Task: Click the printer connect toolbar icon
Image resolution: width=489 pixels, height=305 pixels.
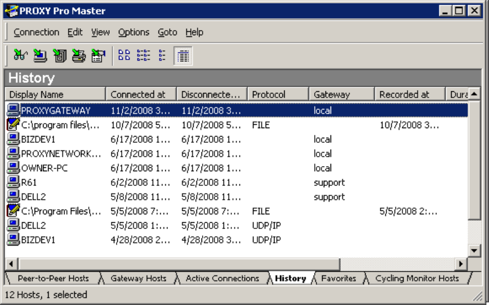Action: 79,56
